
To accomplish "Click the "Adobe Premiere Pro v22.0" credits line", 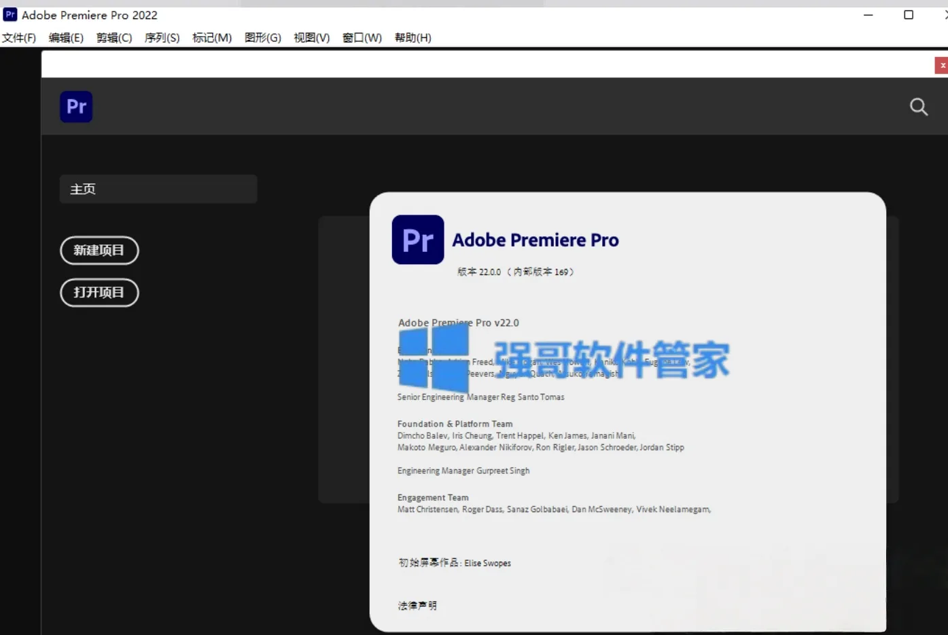I will pos(459,323).
